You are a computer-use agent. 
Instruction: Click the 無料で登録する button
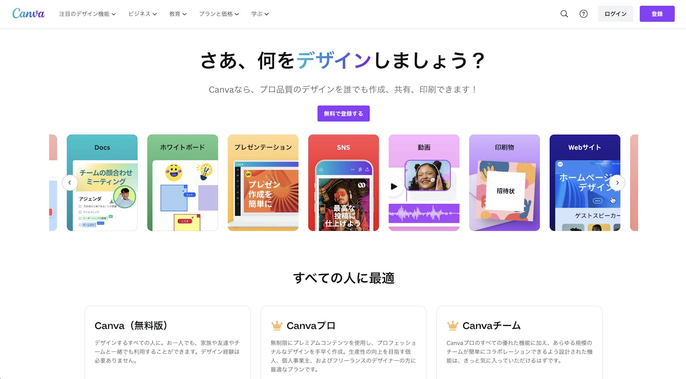pos(343,113)
